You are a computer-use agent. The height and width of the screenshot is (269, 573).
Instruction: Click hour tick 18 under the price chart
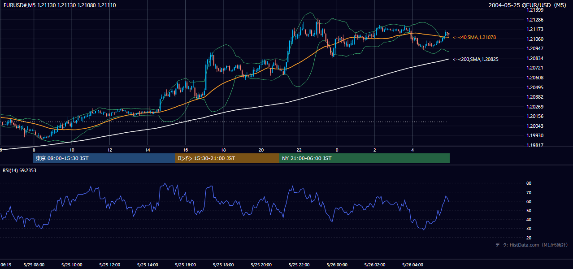223,150
